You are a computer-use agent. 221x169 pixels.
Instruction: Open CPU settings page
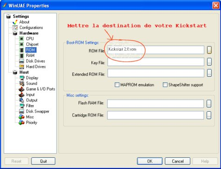pos(30,39)
